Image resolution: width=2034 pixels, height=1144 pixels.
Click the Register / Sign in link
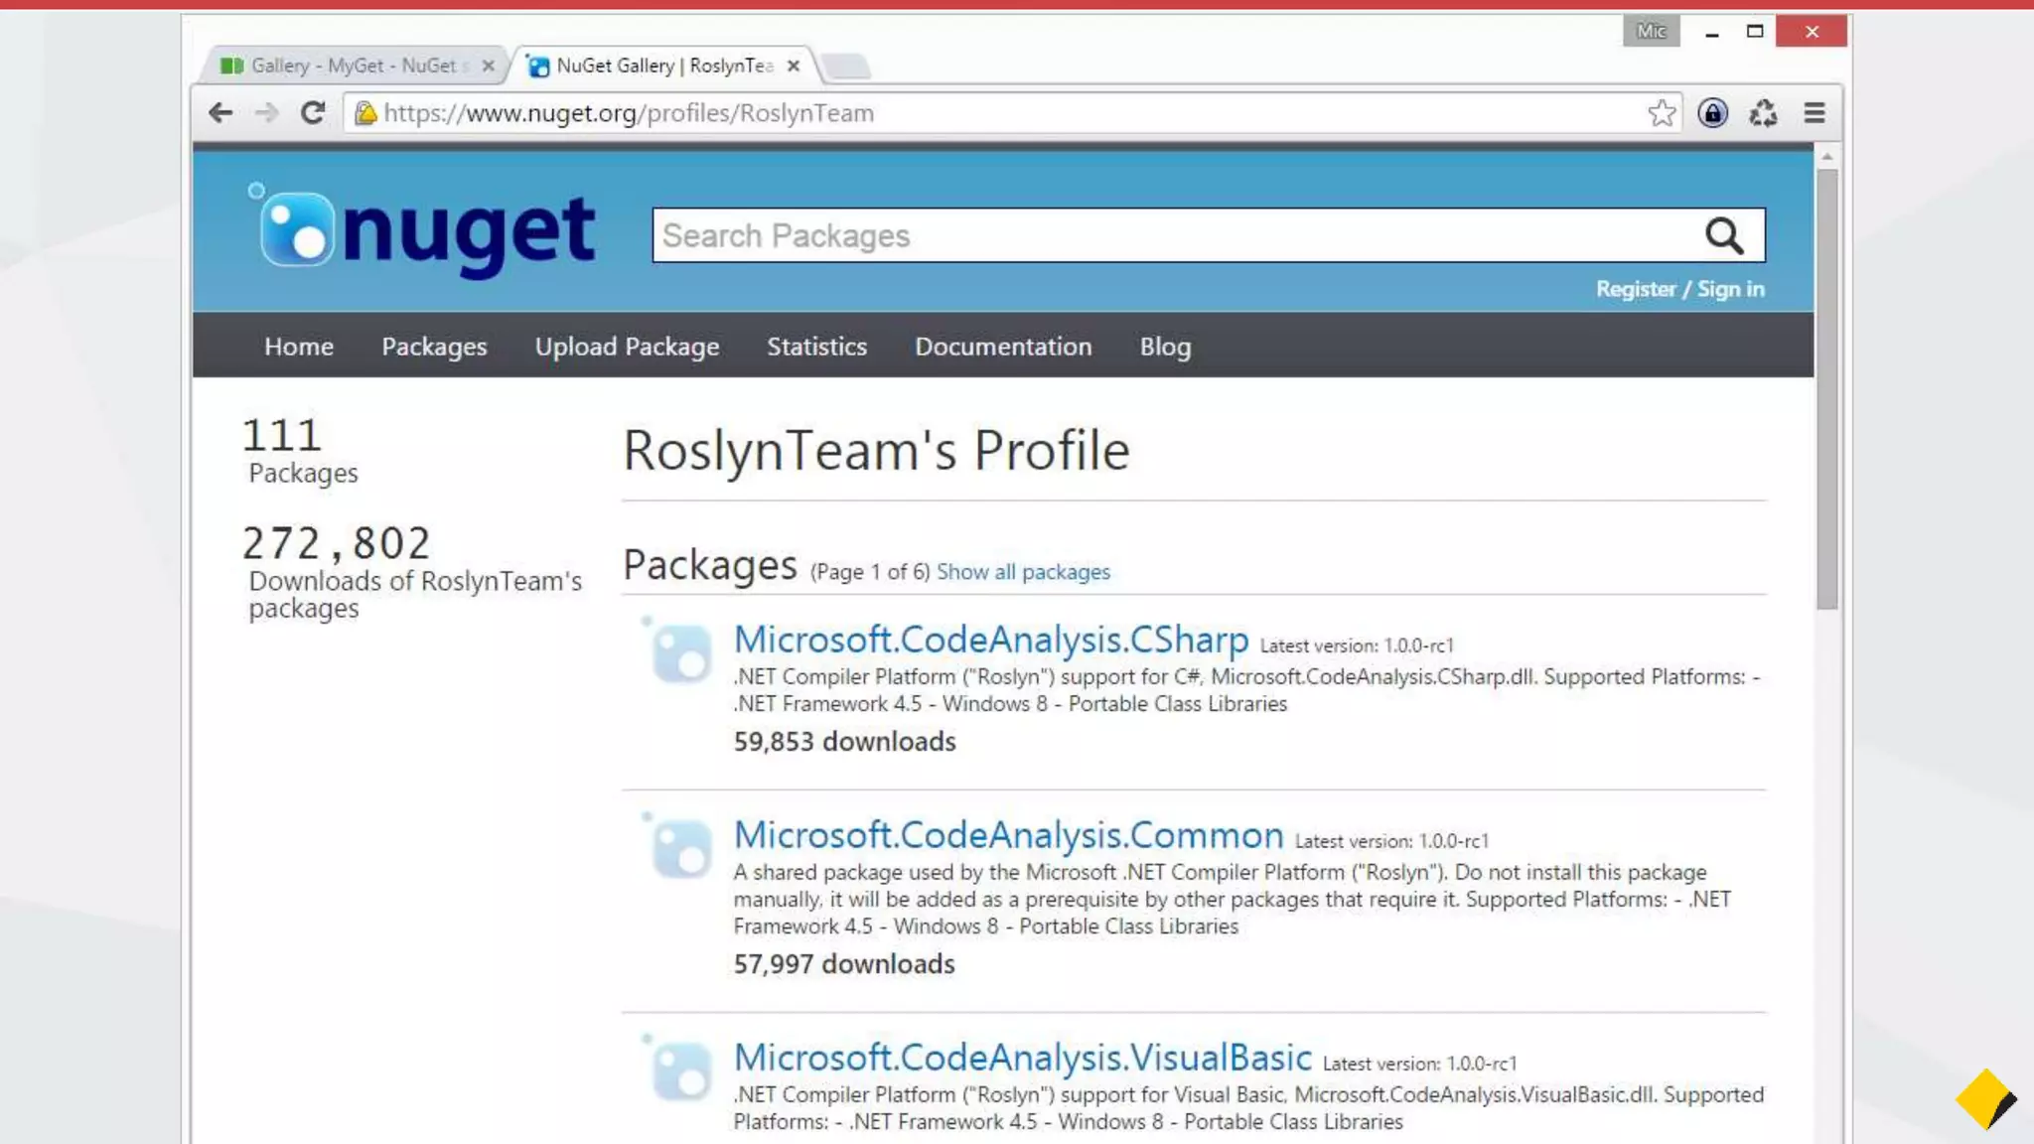1679,289
